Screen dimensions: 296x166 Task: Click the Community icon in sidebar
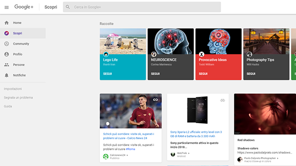6,44
